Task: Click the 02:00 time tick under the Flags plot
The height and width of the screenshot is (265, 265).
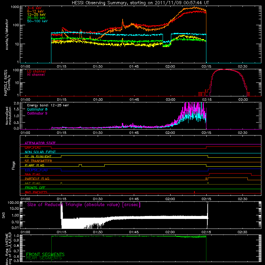Action: pyautogui.click(x=170, y=199)
